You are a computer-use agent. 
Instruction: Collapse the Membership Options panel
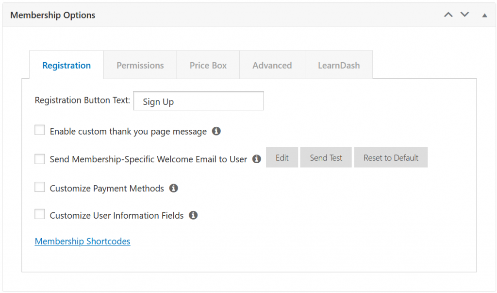tap(484, 16)
